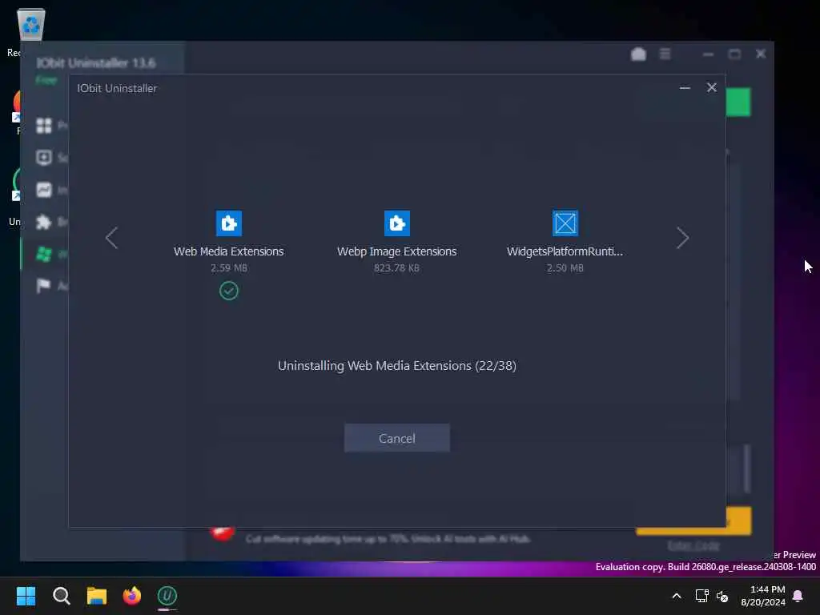Click the '823.78 KB' size text
Viewport: 820px width, 615px height.
[x=396, y=267]
